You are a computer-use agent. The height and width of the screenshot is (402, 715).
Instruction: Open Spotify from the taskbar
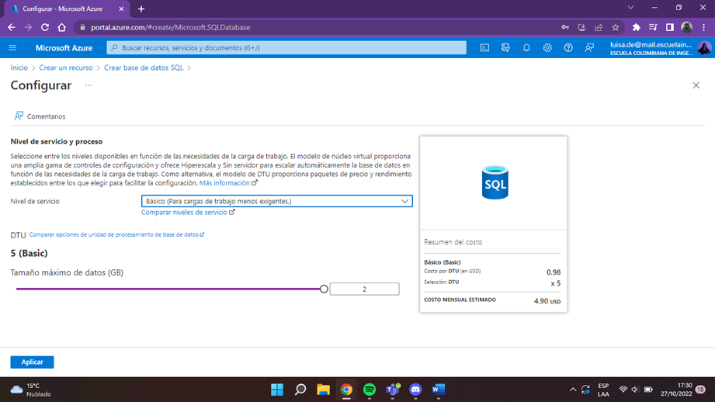370,390
